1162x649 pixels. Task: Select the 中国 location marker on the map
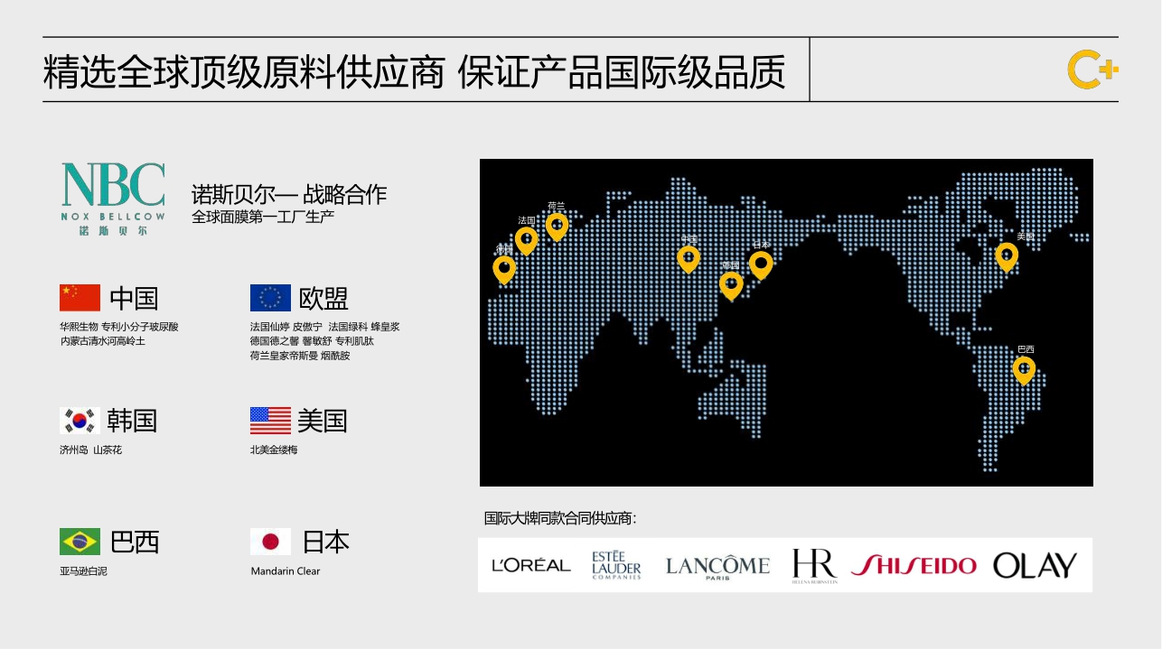[689, 257]
